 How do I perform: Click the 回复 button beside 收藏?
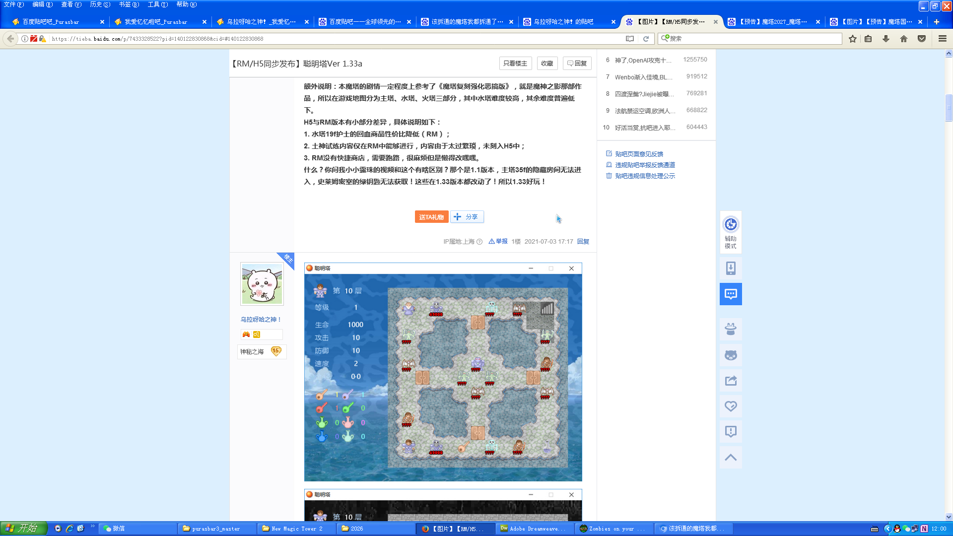[577, 64]
